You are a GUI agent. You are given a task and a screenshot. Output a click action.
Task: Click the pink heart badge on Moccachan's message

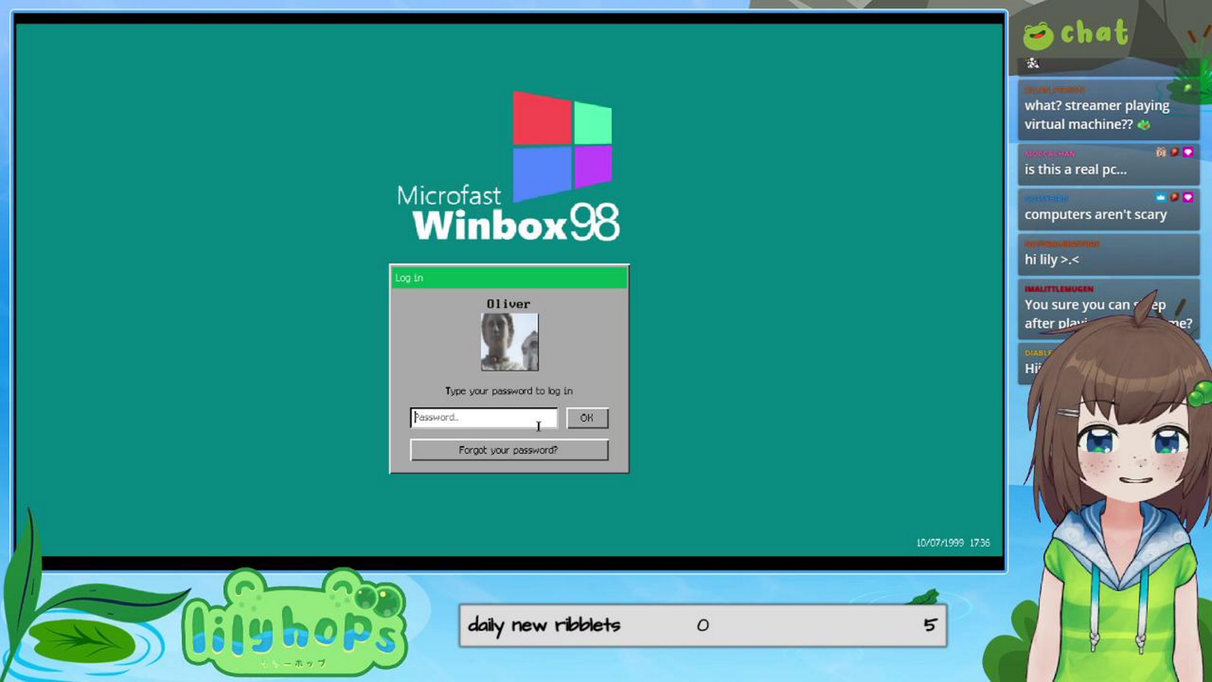click(x=1188, y=152)
